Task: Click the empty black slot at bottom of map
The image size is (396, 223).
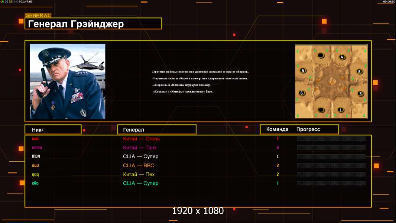Action: 321,110
